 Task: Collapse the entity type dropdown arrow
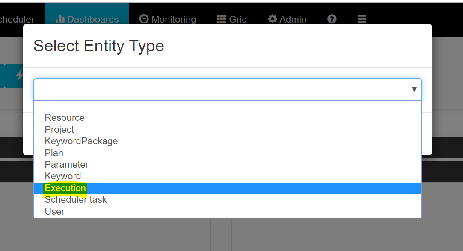pos(414,90)
